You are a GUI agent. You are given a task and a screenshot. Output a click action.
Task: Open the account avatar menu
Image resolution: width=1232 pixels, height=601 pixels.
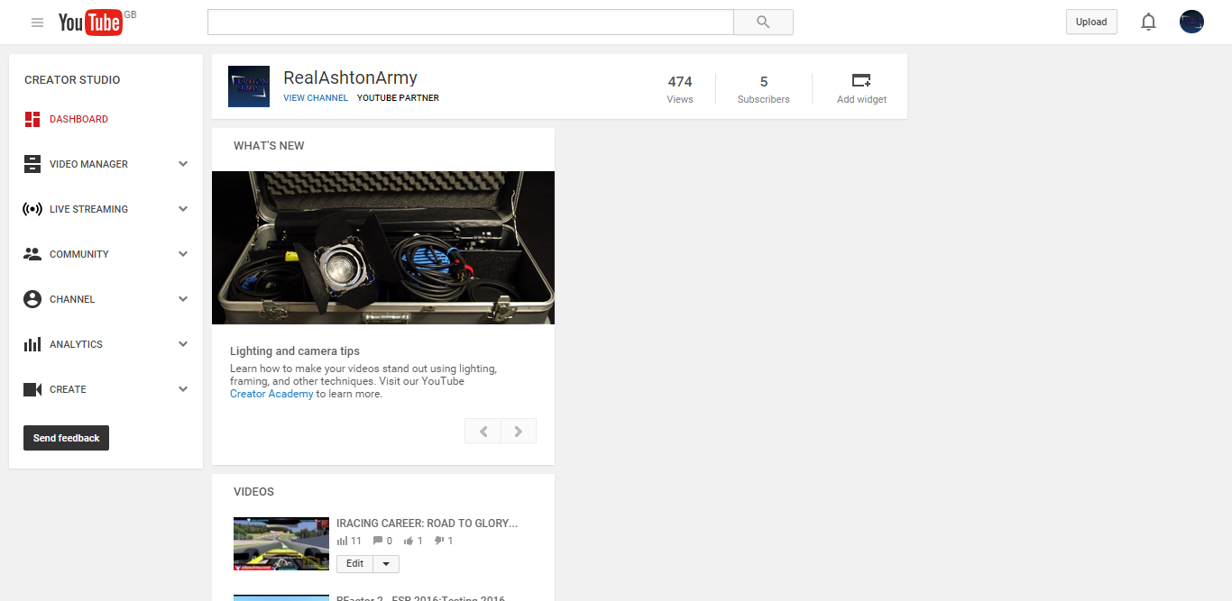click(1191, 23)
